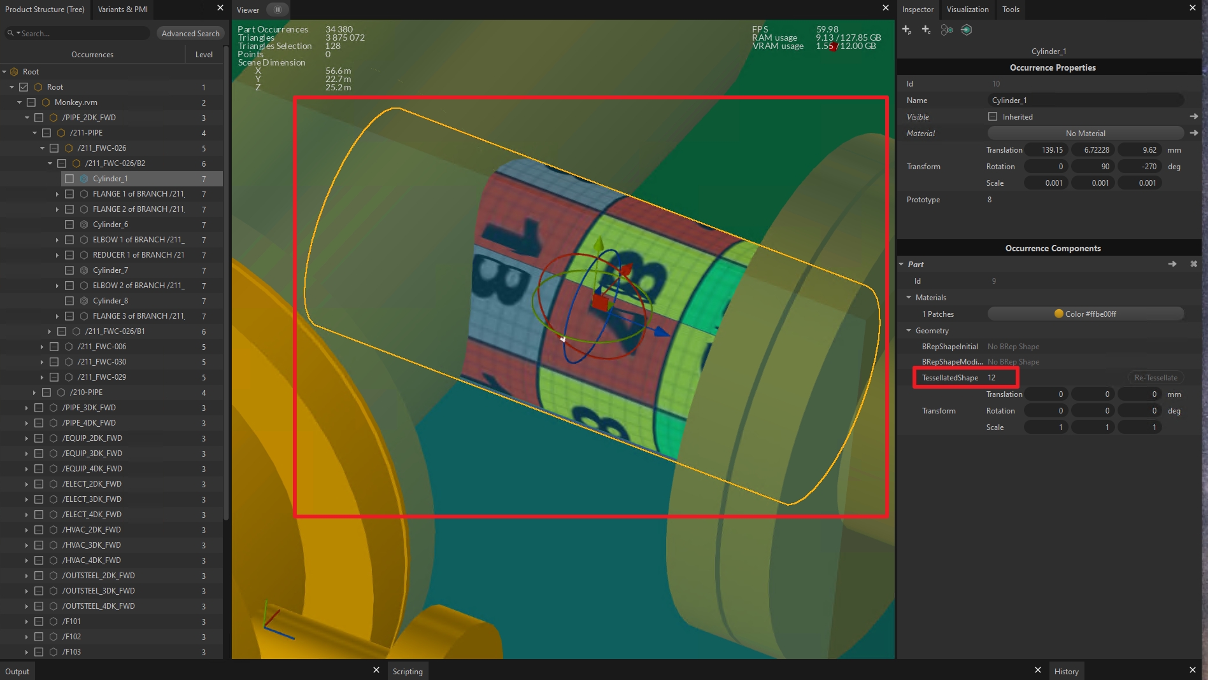The width and height of the screenshot is (1208, 680).
Task: Expand FLANGE 2 of BRANCH node
Action: coord(57,209)
